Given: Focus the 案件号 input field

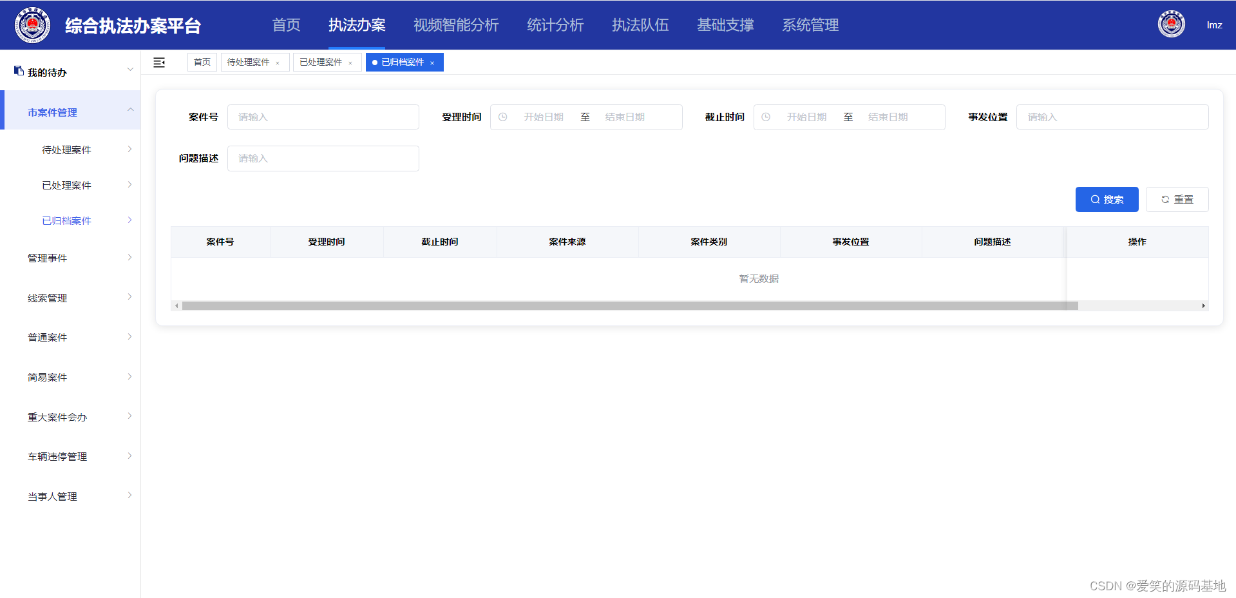Looking at the screenshot, I should 323,117.
